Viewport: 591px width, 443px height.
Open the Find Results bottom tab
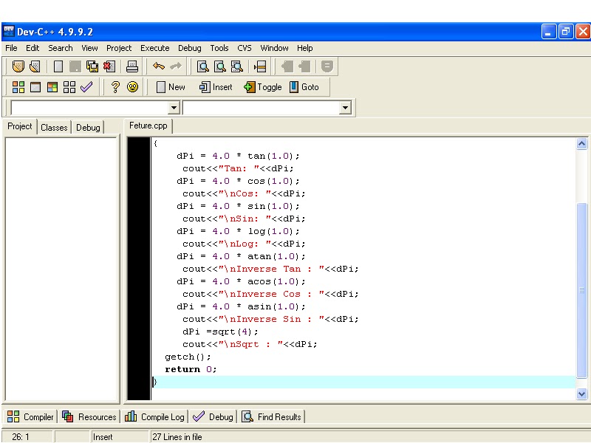click(x=272, y=416)
